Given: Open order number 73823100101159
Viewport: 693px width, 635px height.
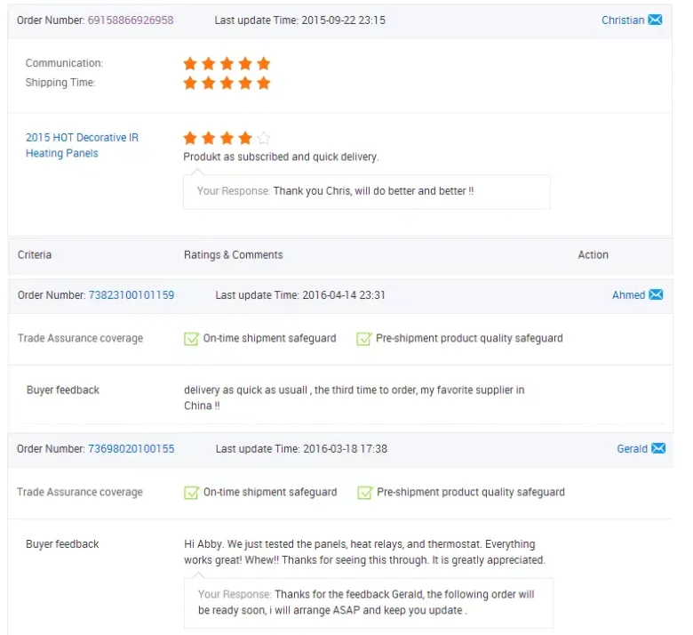Looking at the screenshot, I should click(131, 294).
